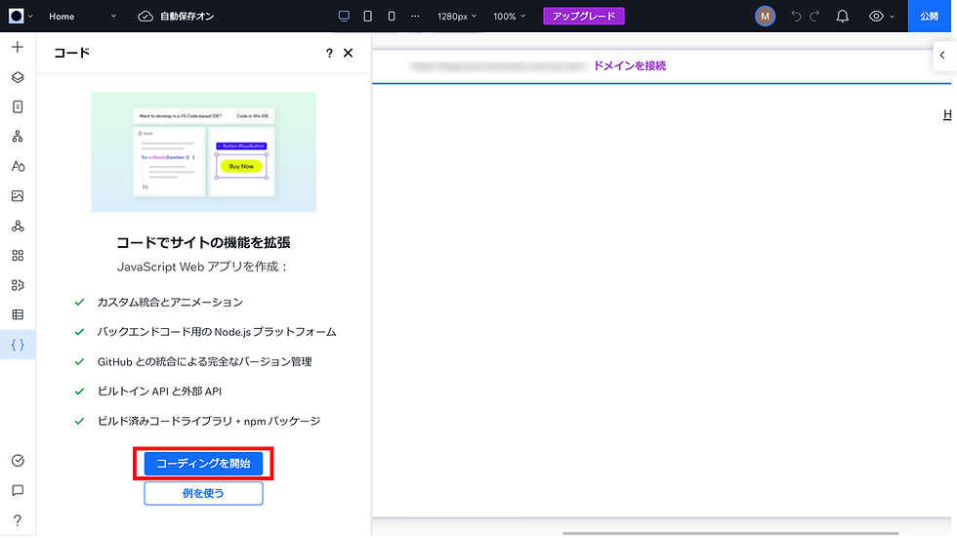Open the Business Solutions nodes icon
Viewport: 957px width, 538px height.
pos(18,226)
